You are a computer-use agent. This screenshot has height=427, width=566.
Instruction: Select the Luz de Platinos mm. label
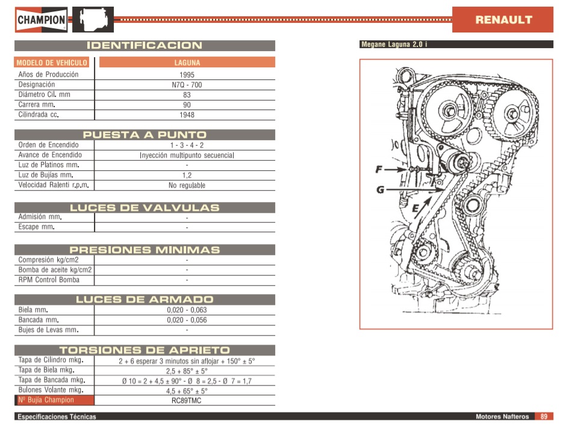click(x=49, y=165)
